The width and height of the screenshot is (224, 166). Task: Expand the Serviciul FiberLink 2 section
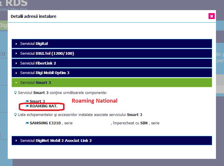click(112, 63)
